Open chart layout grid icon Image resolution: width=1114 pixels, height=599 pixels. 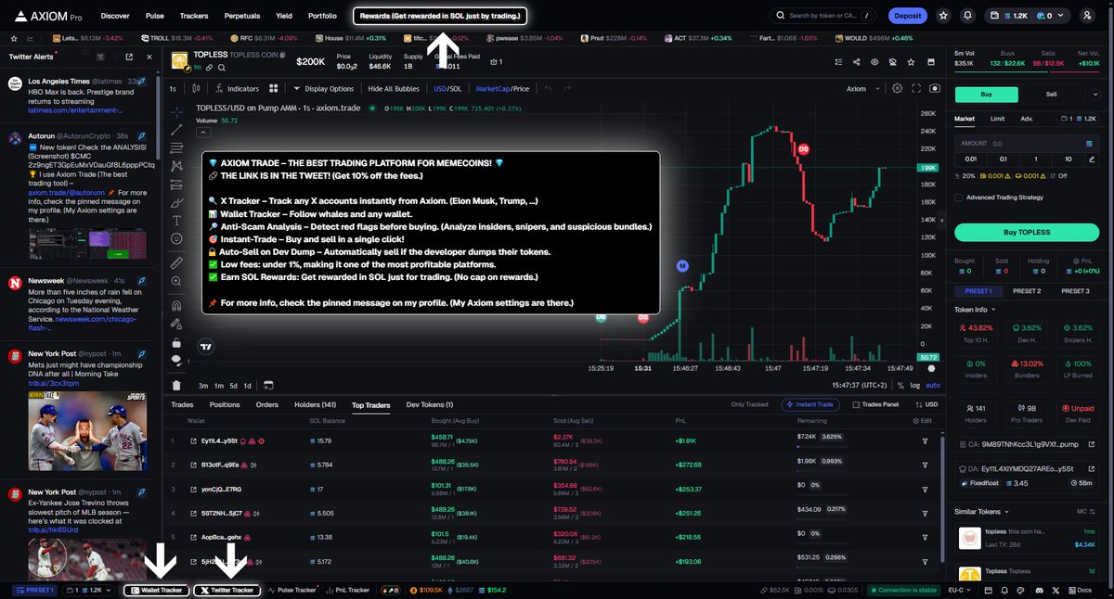[x=274, y=89]
